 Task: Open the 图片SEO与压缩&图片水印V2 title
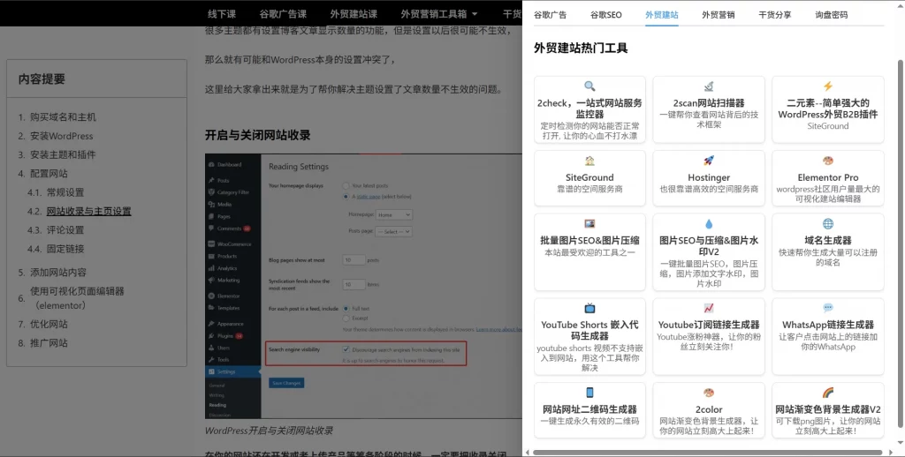[709, 245]
